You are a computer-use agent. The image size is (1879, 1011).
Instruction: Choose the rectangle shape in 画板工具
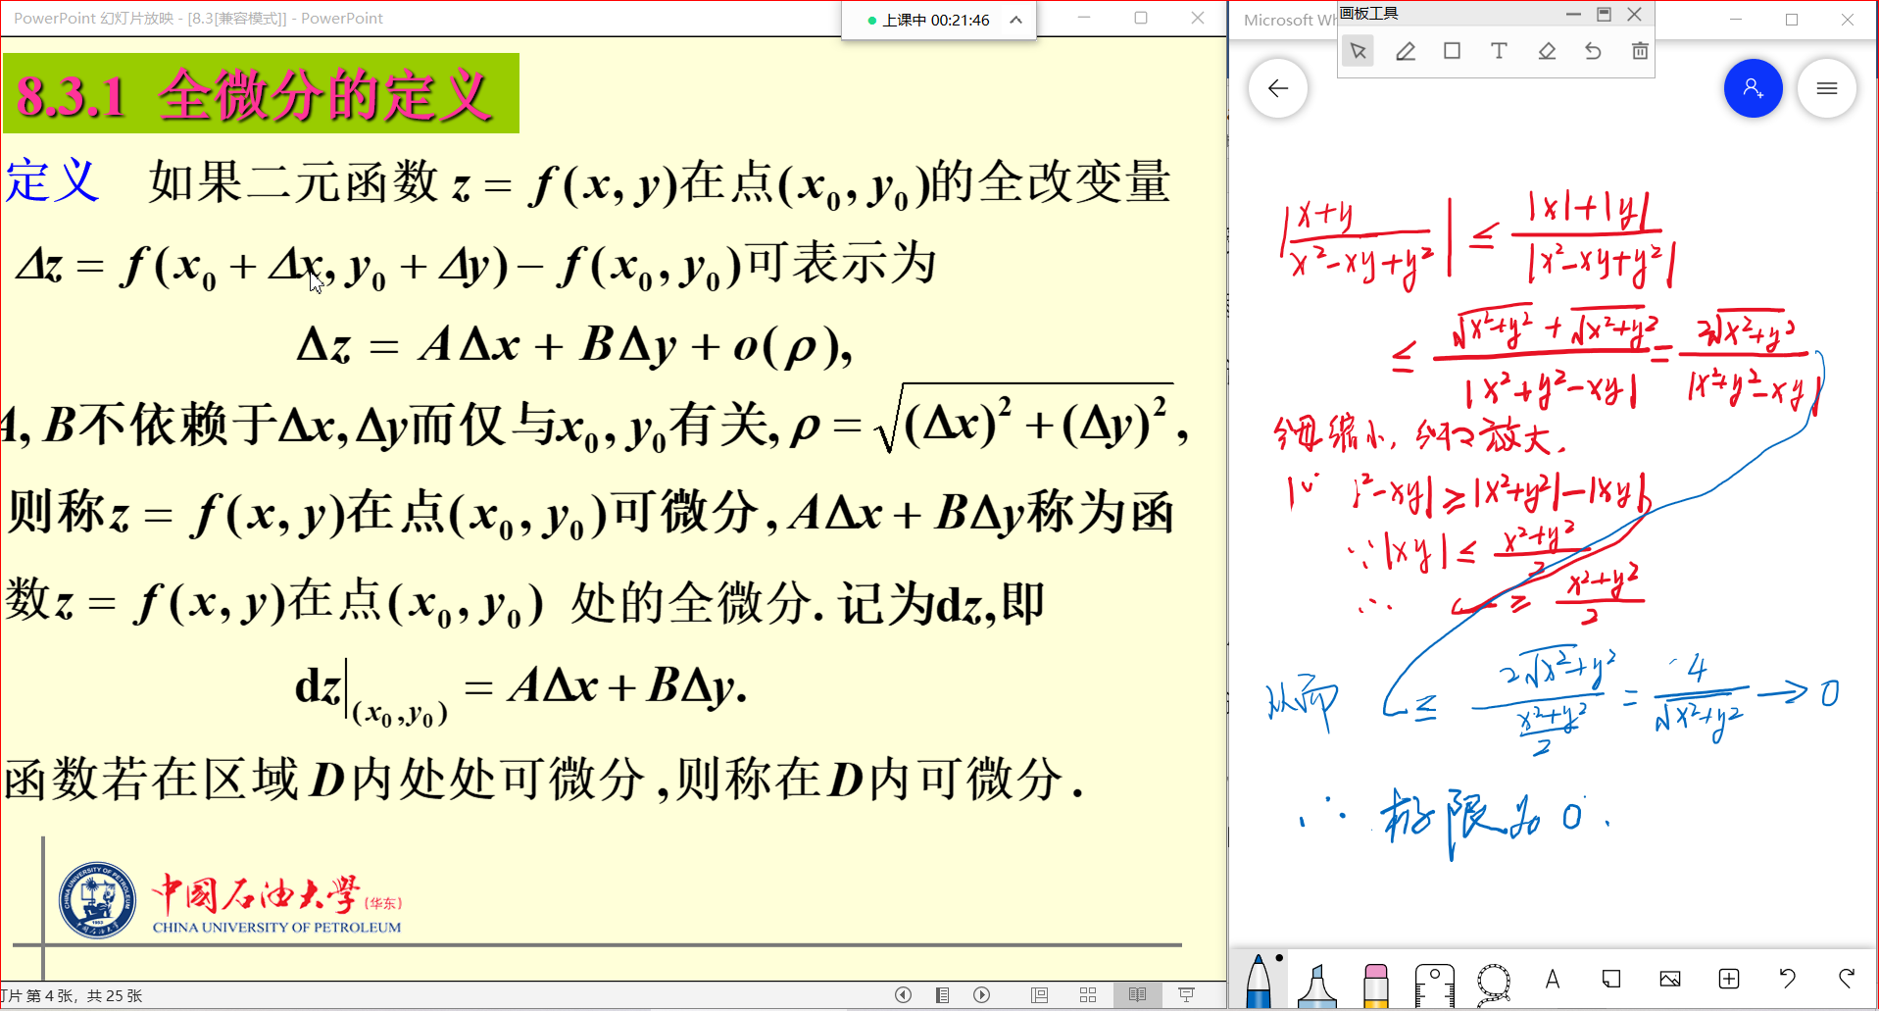coord(1452,51)
